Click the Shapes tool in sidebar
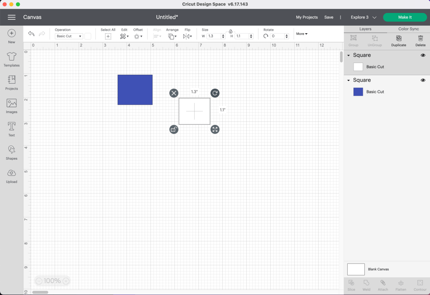Viewport: 430px width, 295px height. [11, 153]
